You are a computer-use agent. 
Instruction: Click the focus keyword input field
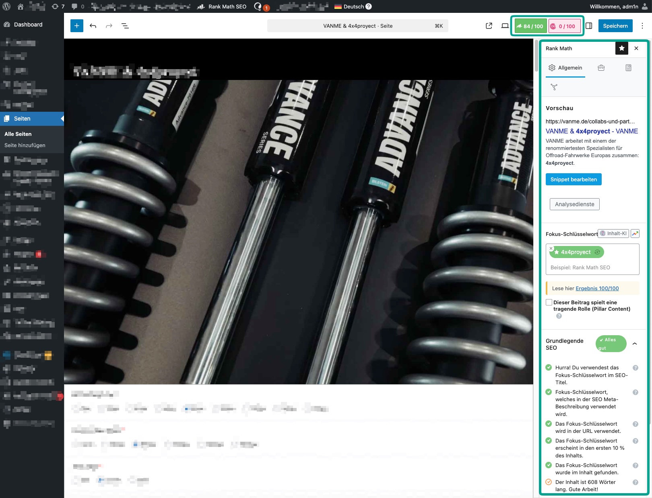[x=592, y=267]
